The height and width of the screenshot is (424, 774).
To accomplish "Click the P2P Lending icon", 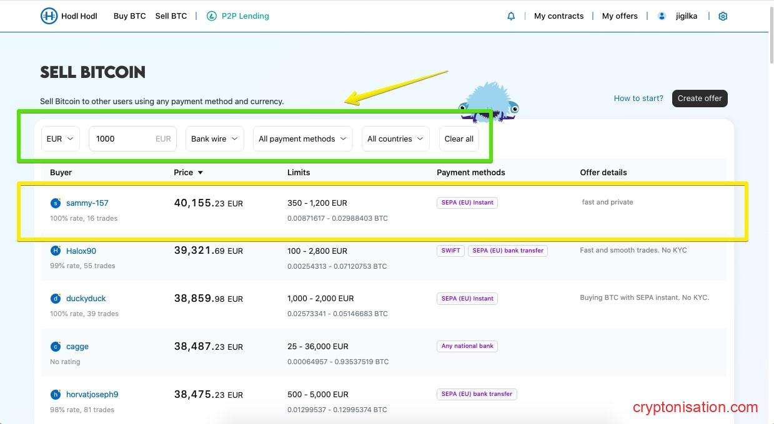I will click(212, 16).
